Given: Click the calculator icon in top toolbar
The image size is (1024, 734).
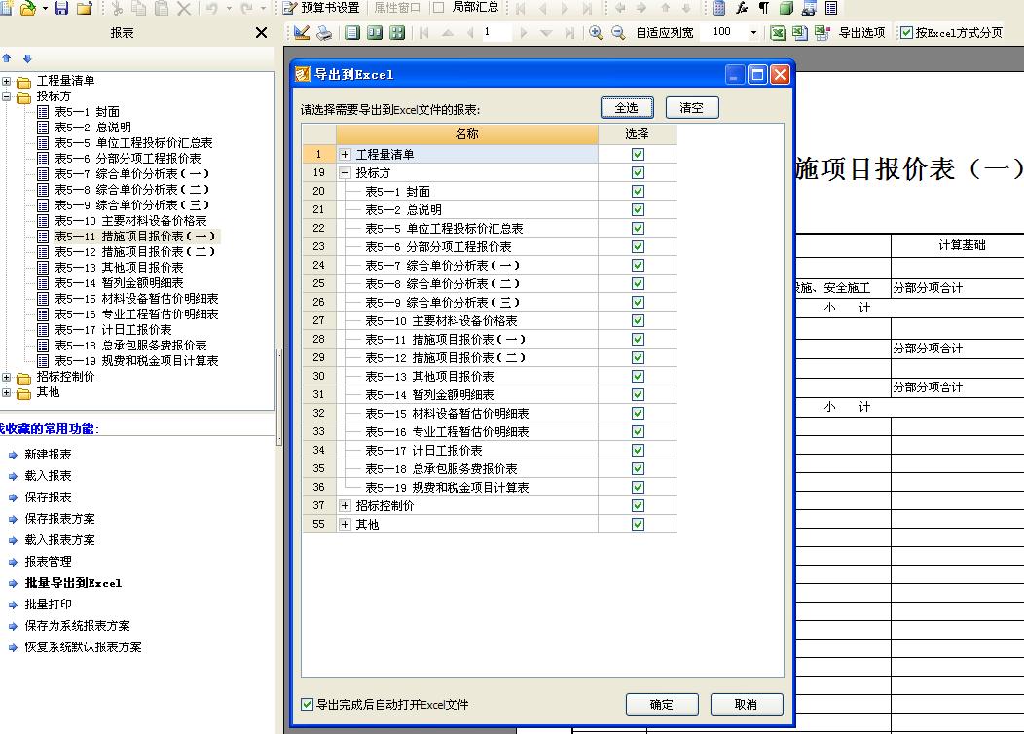Looking at the screenshot, I should pos(719,8).
